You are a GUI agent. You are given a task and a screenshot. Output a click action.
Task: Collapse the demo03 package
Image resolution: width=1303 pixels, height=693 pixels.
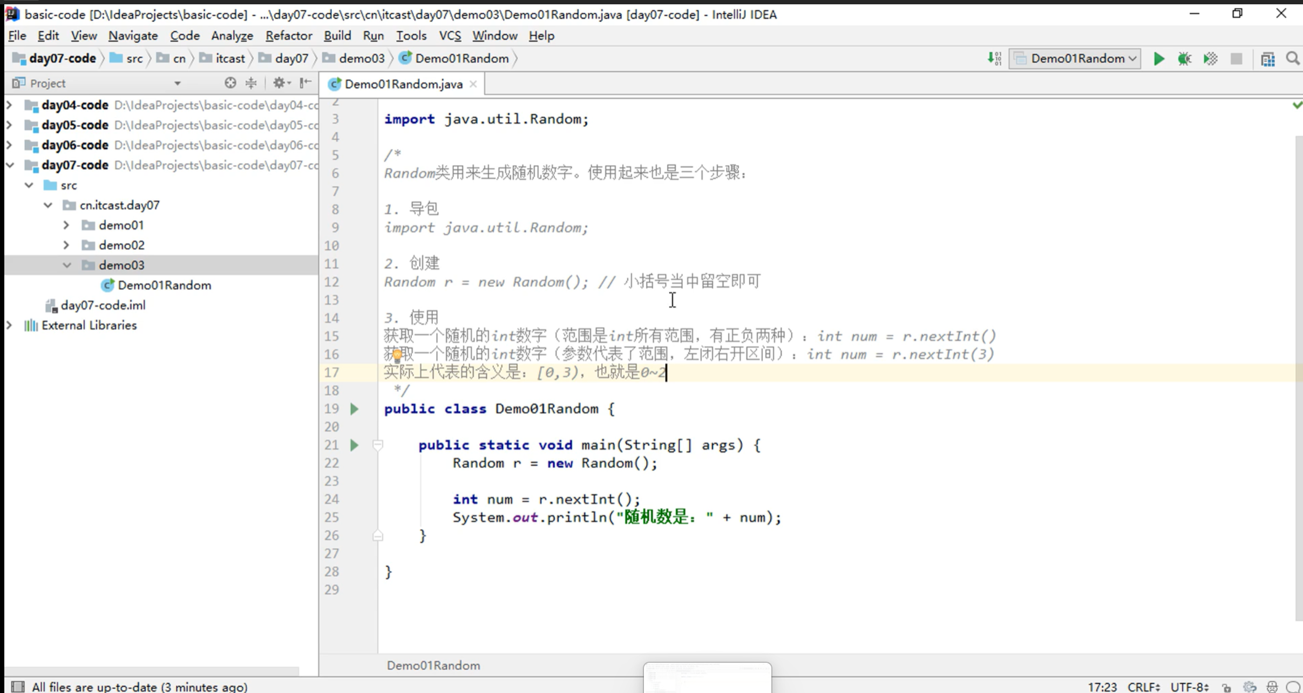(x=67, y=264)
